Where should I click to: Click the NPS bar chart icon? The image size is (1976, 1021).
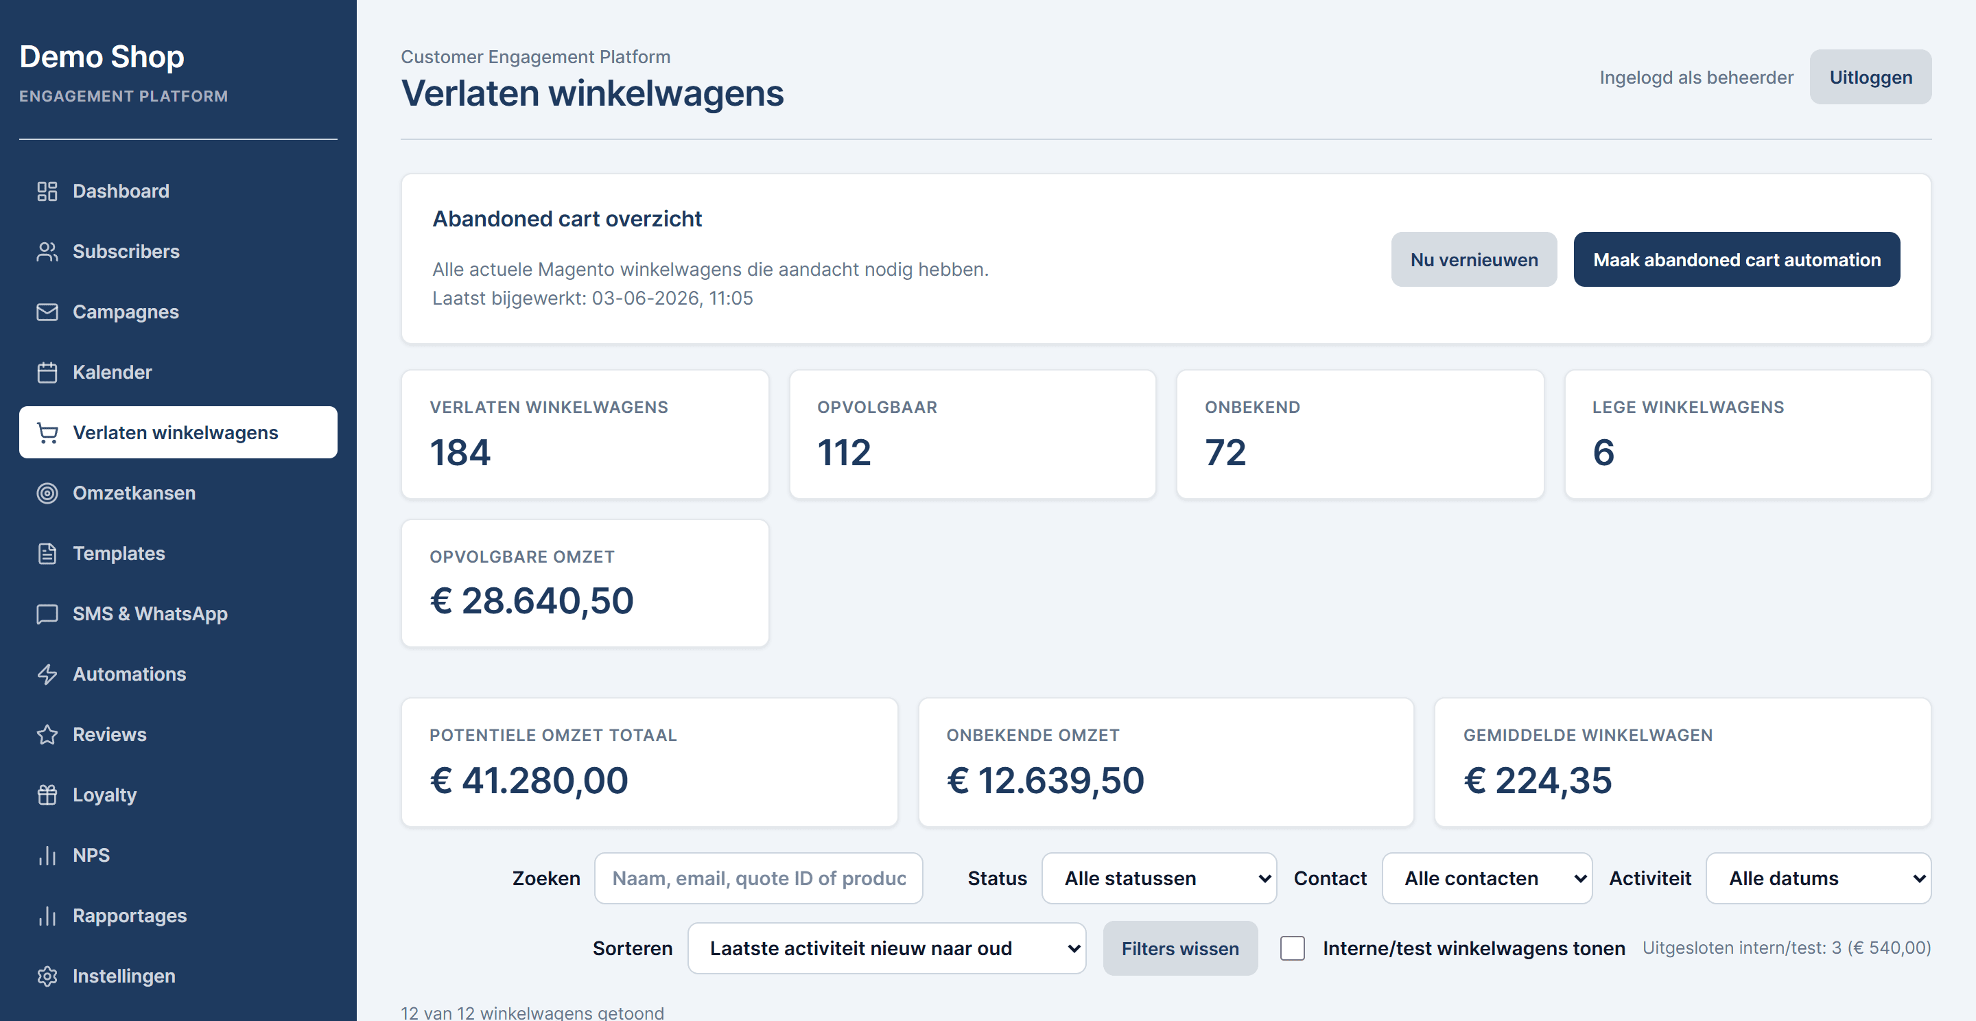click(47, 856)
